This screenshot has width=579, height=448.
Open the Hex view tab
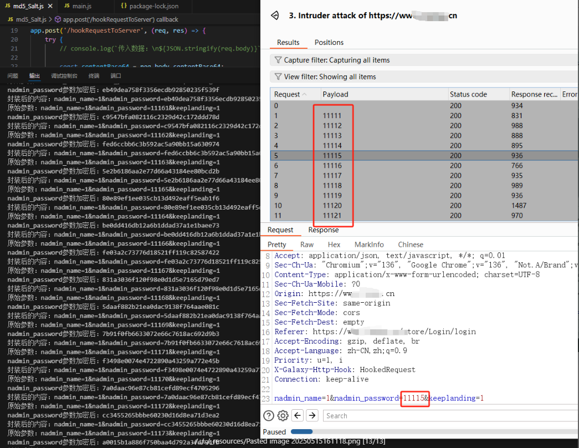(x=334, y=245)
